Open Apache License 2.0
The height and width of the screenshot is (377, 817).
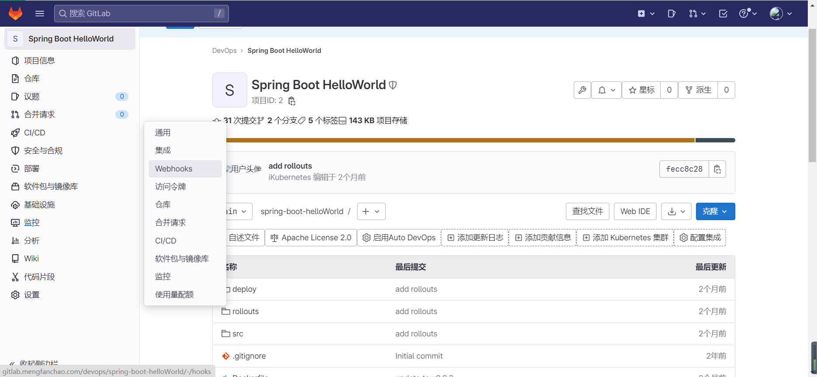click(x=311, y=238)
